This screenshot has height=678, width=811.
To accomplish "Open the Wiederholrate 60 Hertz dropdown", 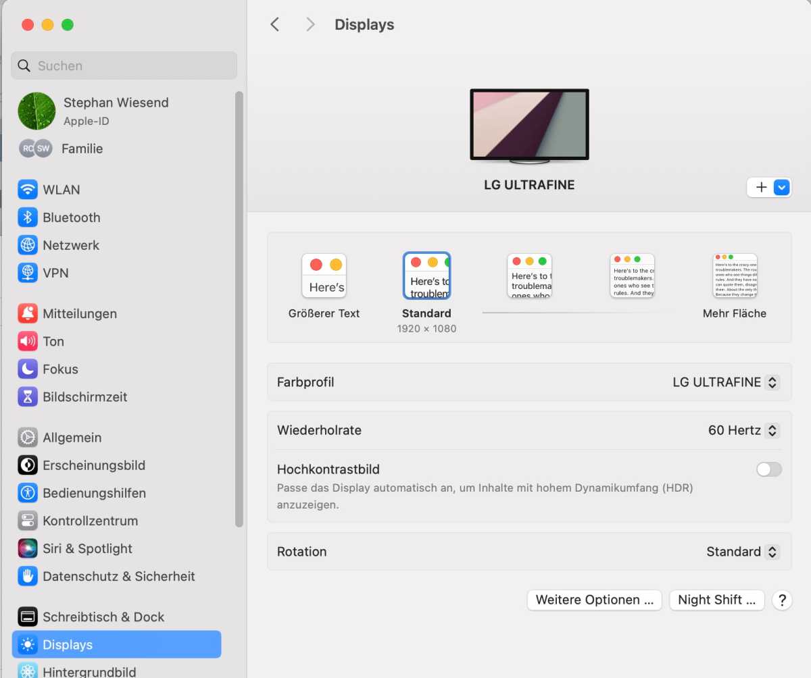I will pyautogui.click(x=743, y=430).
